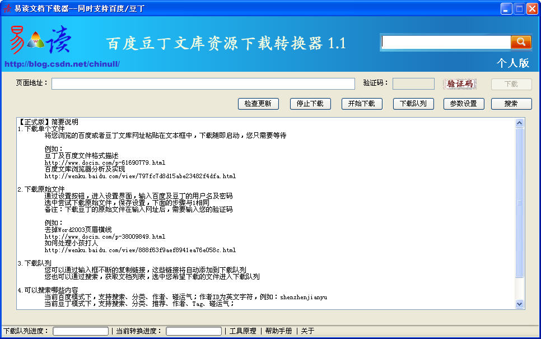Image resolution: width=541 pixels, height=339 pixels.
Task: Click the wenku.baidu.com 797fc7d8d15abe23482f4dfa URL
Action: coord(140,176)
